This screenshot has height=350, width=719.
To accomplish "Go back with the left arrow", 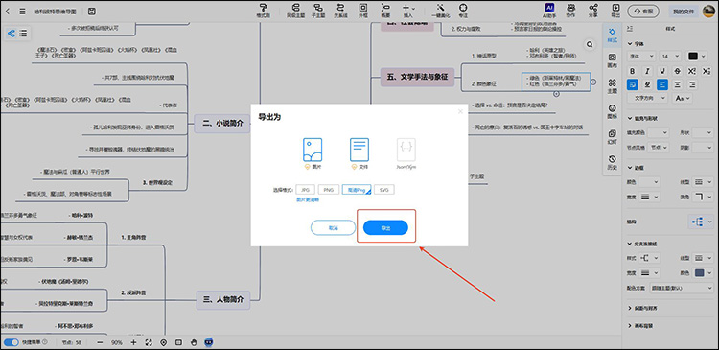I will 8,11.
